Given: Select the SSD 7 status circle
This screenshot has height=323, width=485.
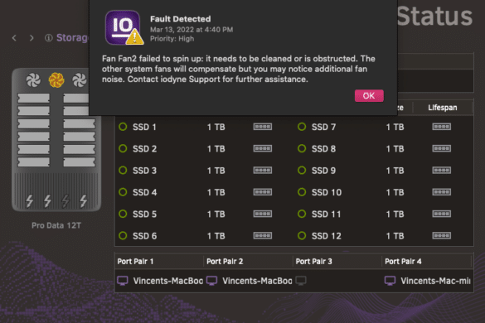Looking at the screenshot, I should (x=302, y=127).
